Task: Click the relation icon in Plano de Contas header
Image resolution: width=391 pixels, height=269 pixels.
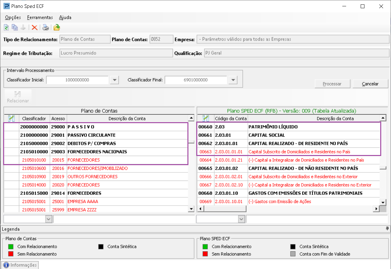Action: (11, 118)
